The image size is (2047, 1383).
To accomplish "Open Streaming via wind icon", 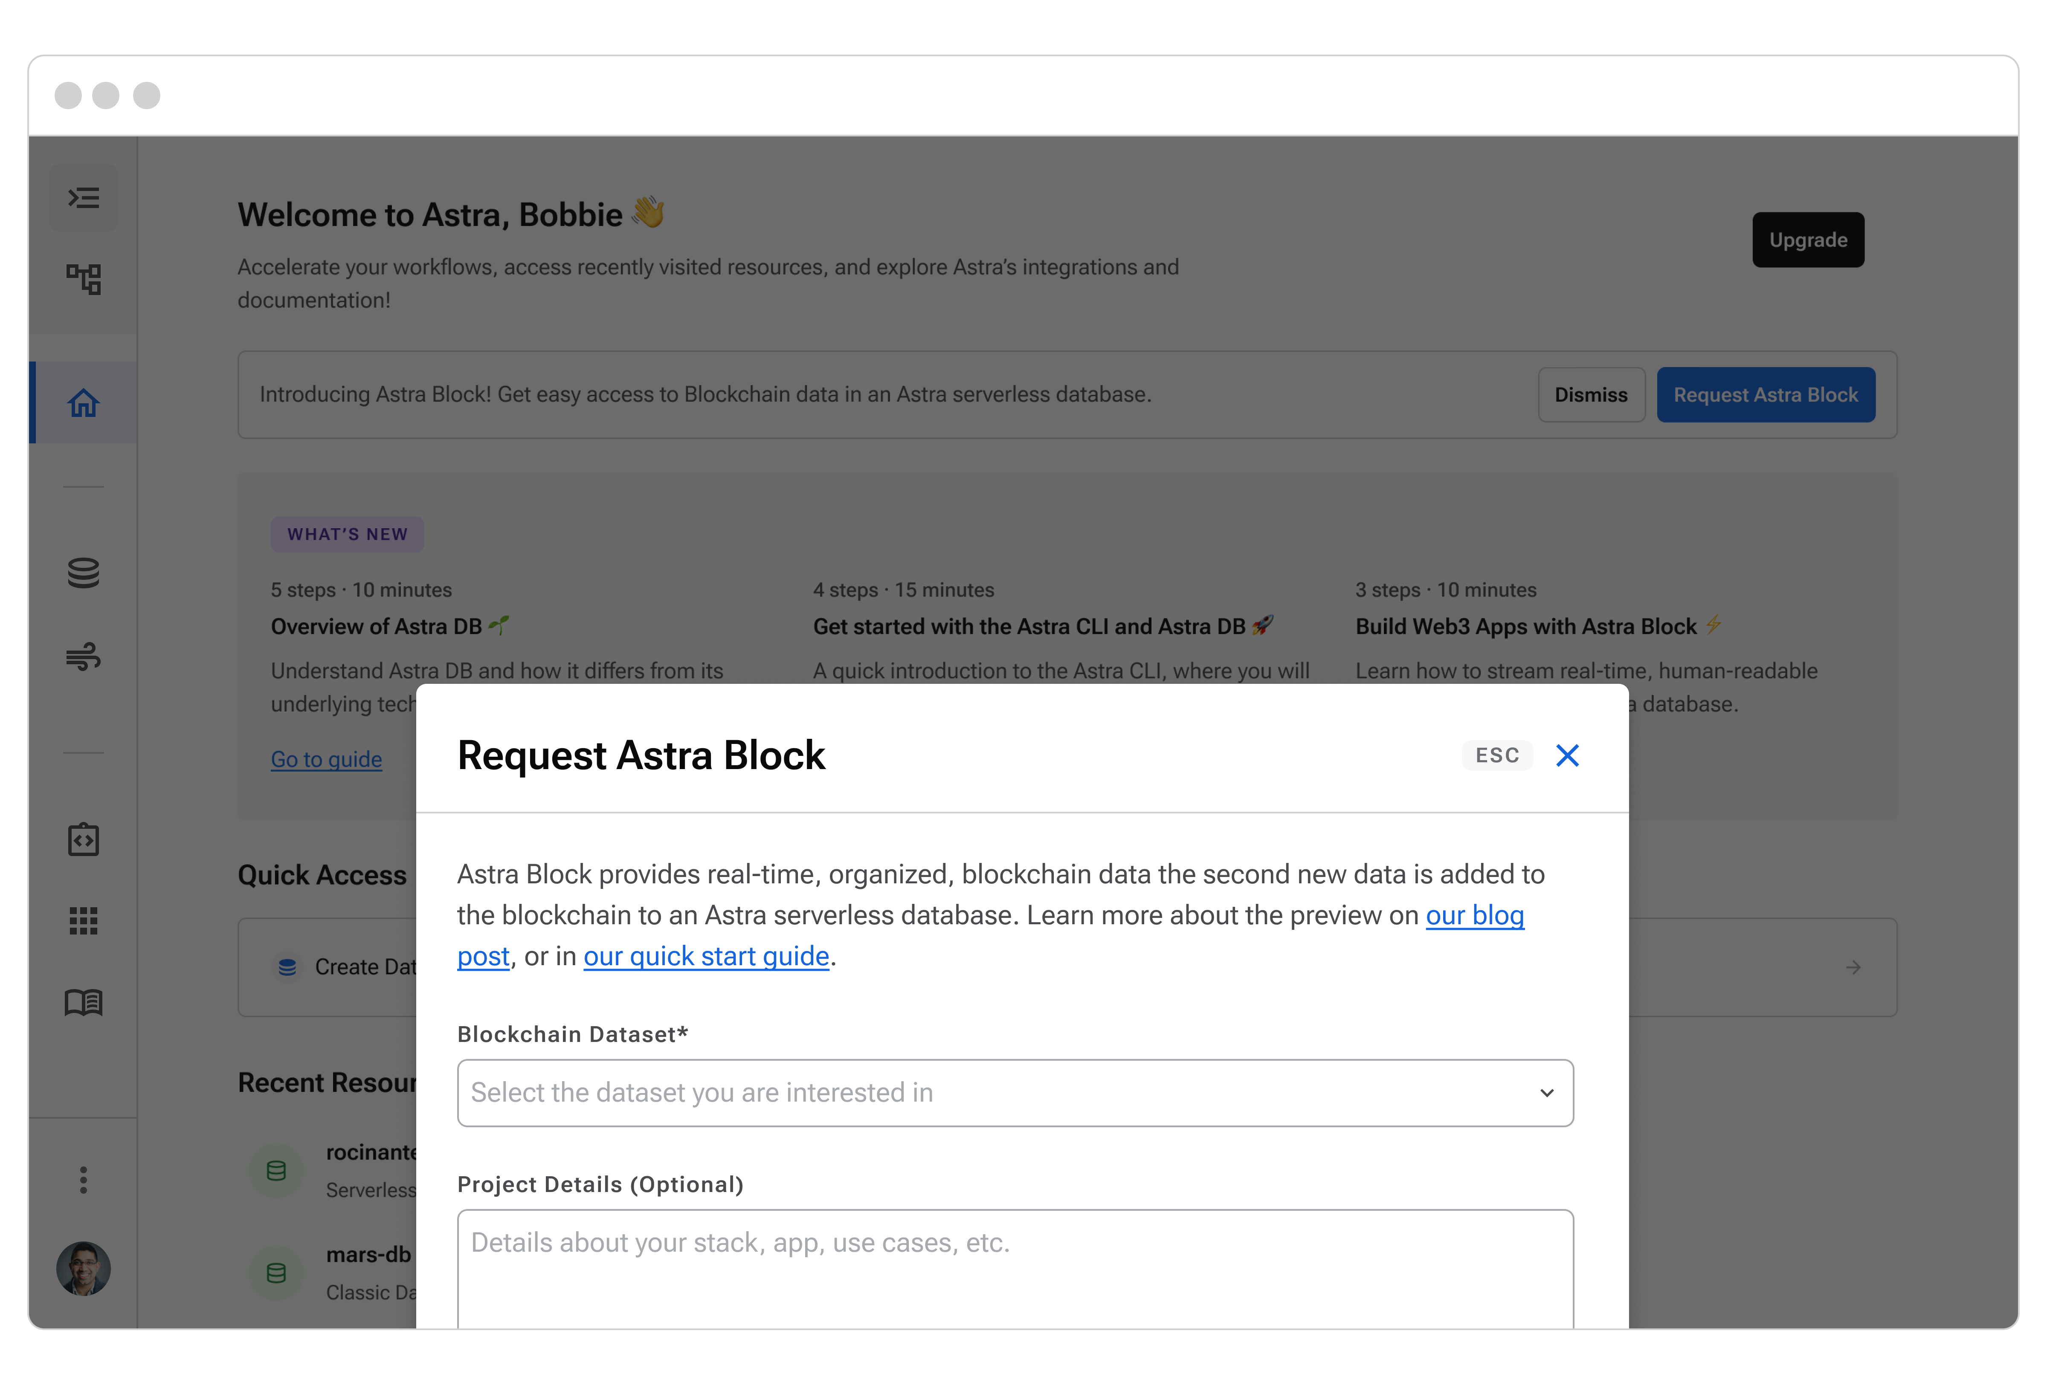I will pyautogui.click(x=84, y=656).
